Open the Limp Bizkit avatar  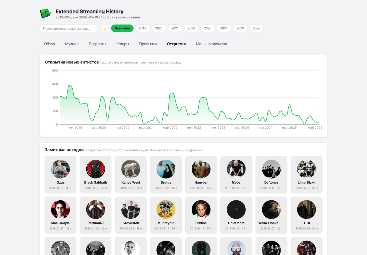point(307,169)
